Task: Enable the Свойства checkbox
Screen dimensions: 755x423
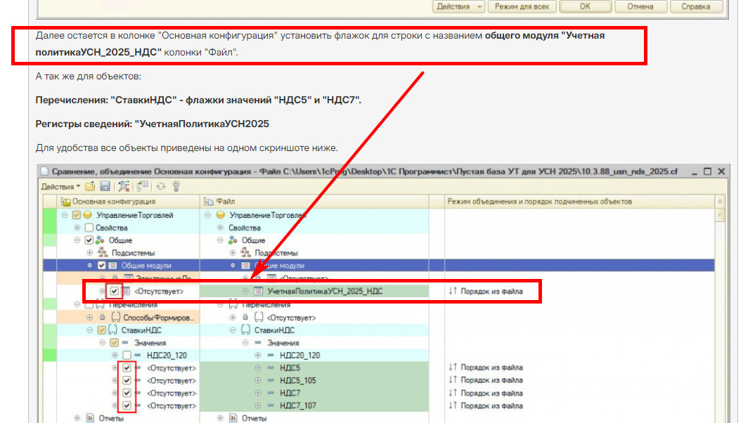Action: tap(89, 228)
